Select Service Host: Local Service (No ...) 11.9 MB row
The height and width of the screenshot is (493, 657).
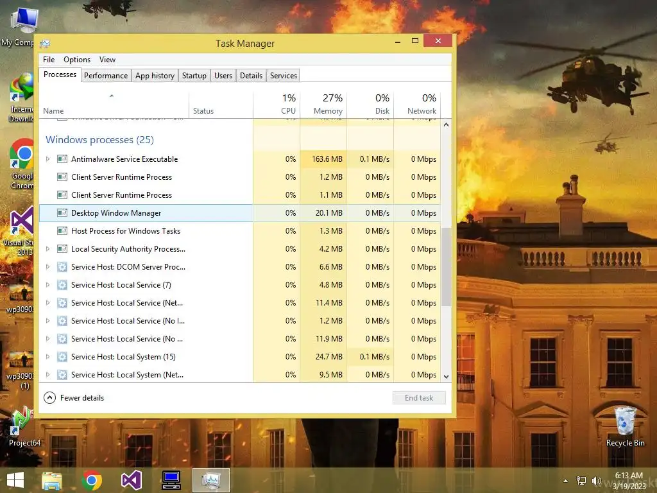click(240, 339)
